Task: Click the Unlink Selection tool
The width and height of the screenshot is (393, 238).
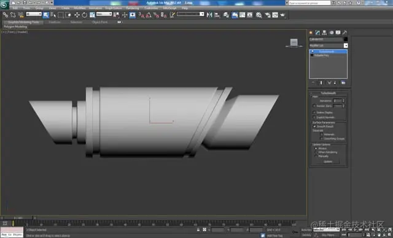Action: point(13,15)
